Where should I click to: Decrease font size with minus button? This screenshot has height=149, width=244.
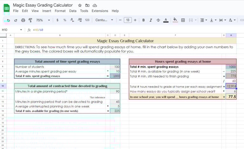(120, 20)
